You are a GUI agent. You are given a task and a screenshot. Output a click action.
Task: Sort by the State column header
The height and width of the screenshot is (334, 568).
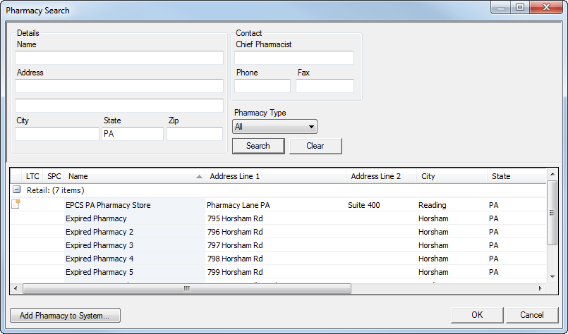tap(516, 176)
